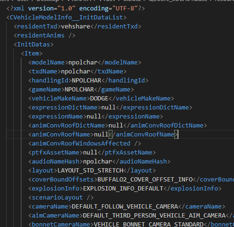Viewport: 234px width, 227px height.
Task: Click the closing expressionName tag
Action: point(132,117)
